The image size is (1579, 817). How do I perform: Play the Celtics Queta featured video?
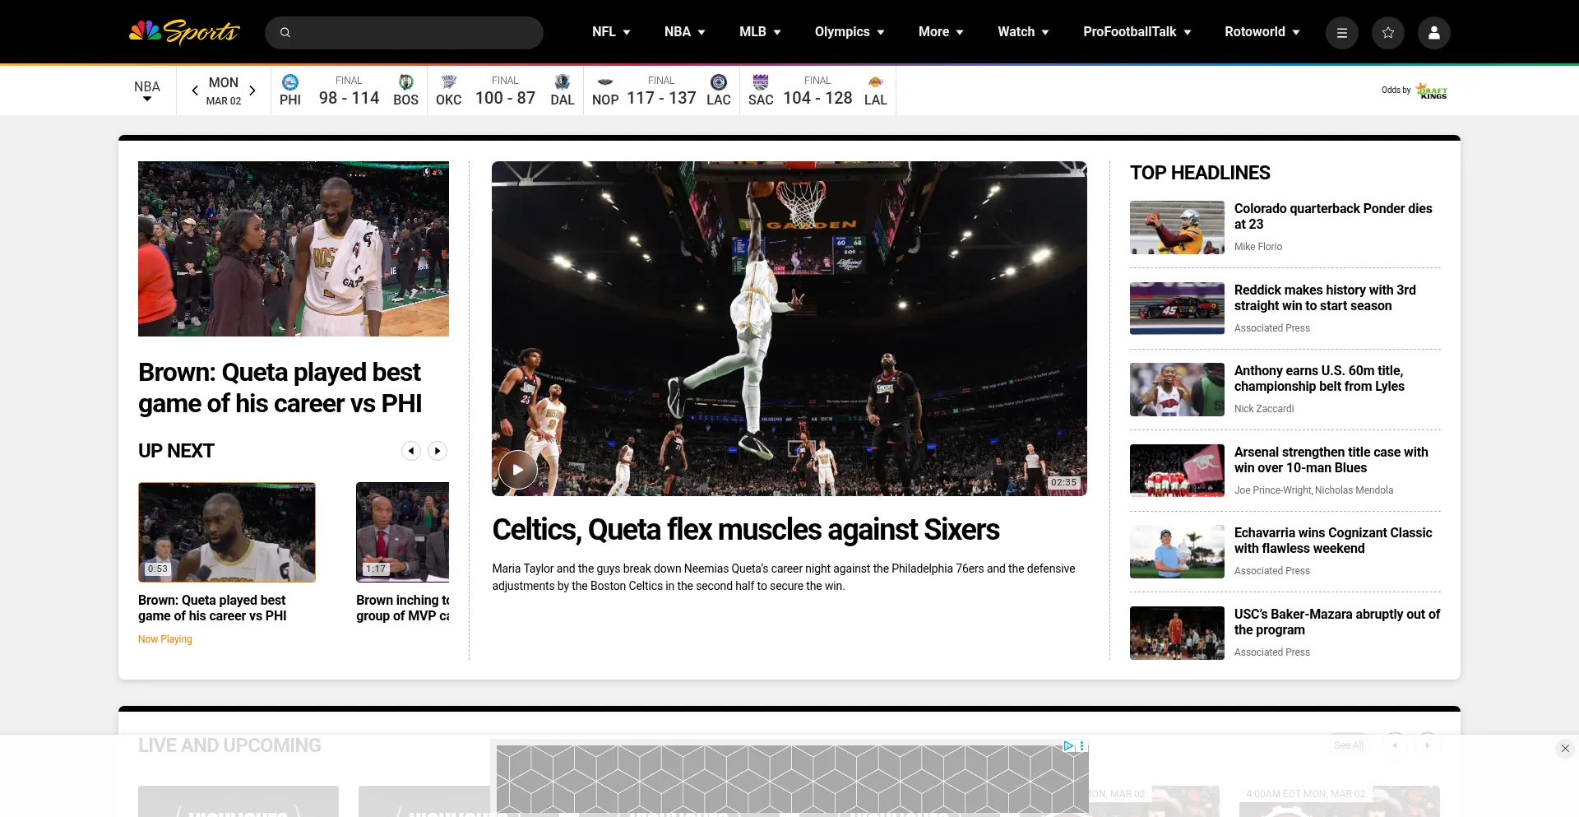518,471
